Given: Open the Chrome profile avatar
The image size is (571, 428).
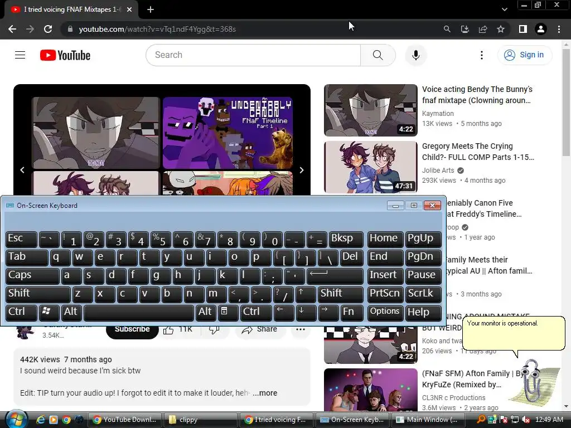Looking at the screenshot, I should coord(541,29).
